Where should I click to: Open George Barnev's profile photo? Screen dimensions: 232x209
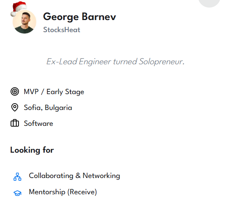[x=25, y=22]
